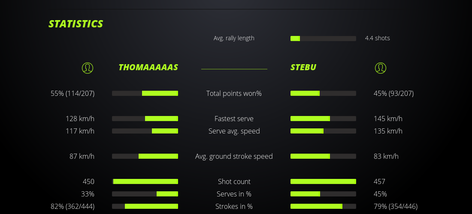Select the THOMAAAAAS player name
472x214 pixels.
[148, 67]
